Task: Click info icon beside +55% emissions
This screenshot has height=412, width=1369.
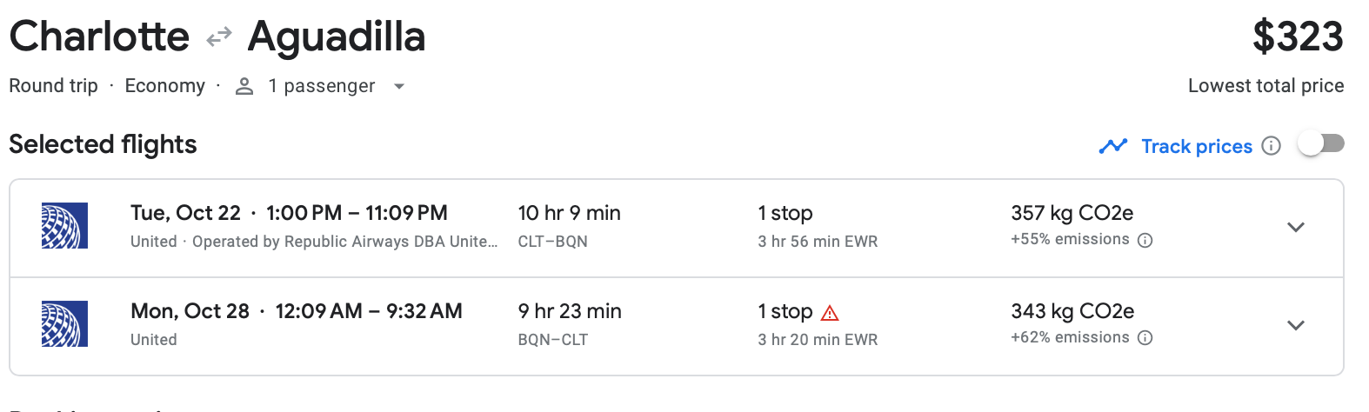Action: tap(1145, 240)
